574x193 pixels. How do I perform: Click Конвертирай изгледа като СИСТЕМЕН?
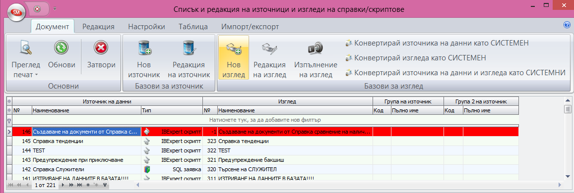click(415, 57)
